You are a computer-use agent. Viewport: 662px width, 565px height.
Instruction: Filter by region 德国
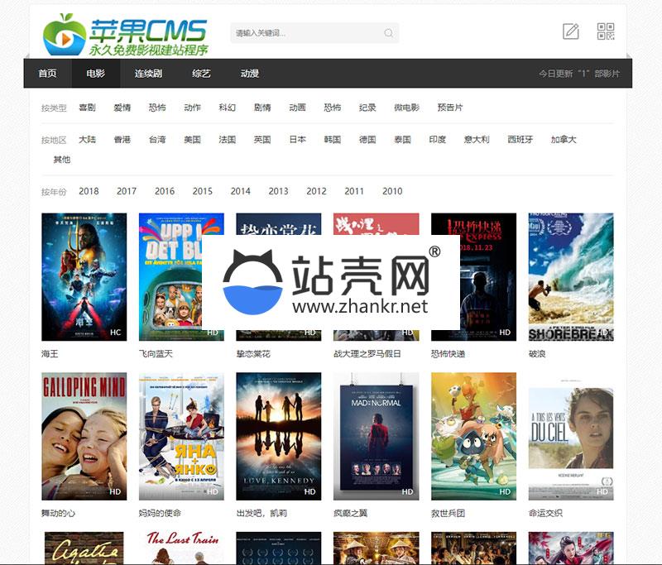(x=367, y=140)
